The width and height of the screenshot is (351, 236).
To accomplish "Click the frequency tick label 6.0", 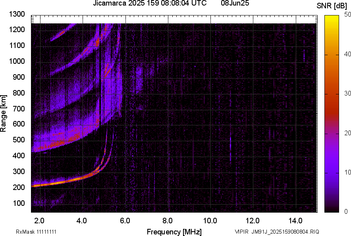I will click(x=125, y=221).
